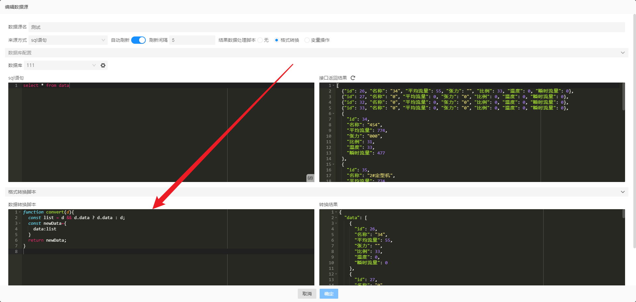Viewport: 636px width, 302px height.
Task: Click "名称": "2#定型机" line in results
Action: tap(371, 176)
